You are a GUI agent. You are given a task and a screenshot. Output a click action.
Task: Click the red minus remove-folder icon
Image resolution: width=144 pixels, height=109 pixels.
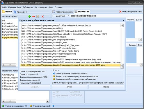[x=33, y=16]
